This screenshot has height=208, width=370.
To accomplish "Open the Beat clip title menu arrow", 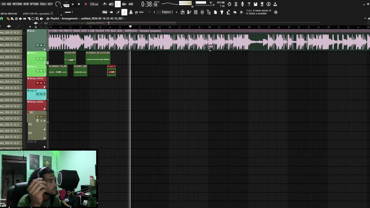I will click(50, 31).
